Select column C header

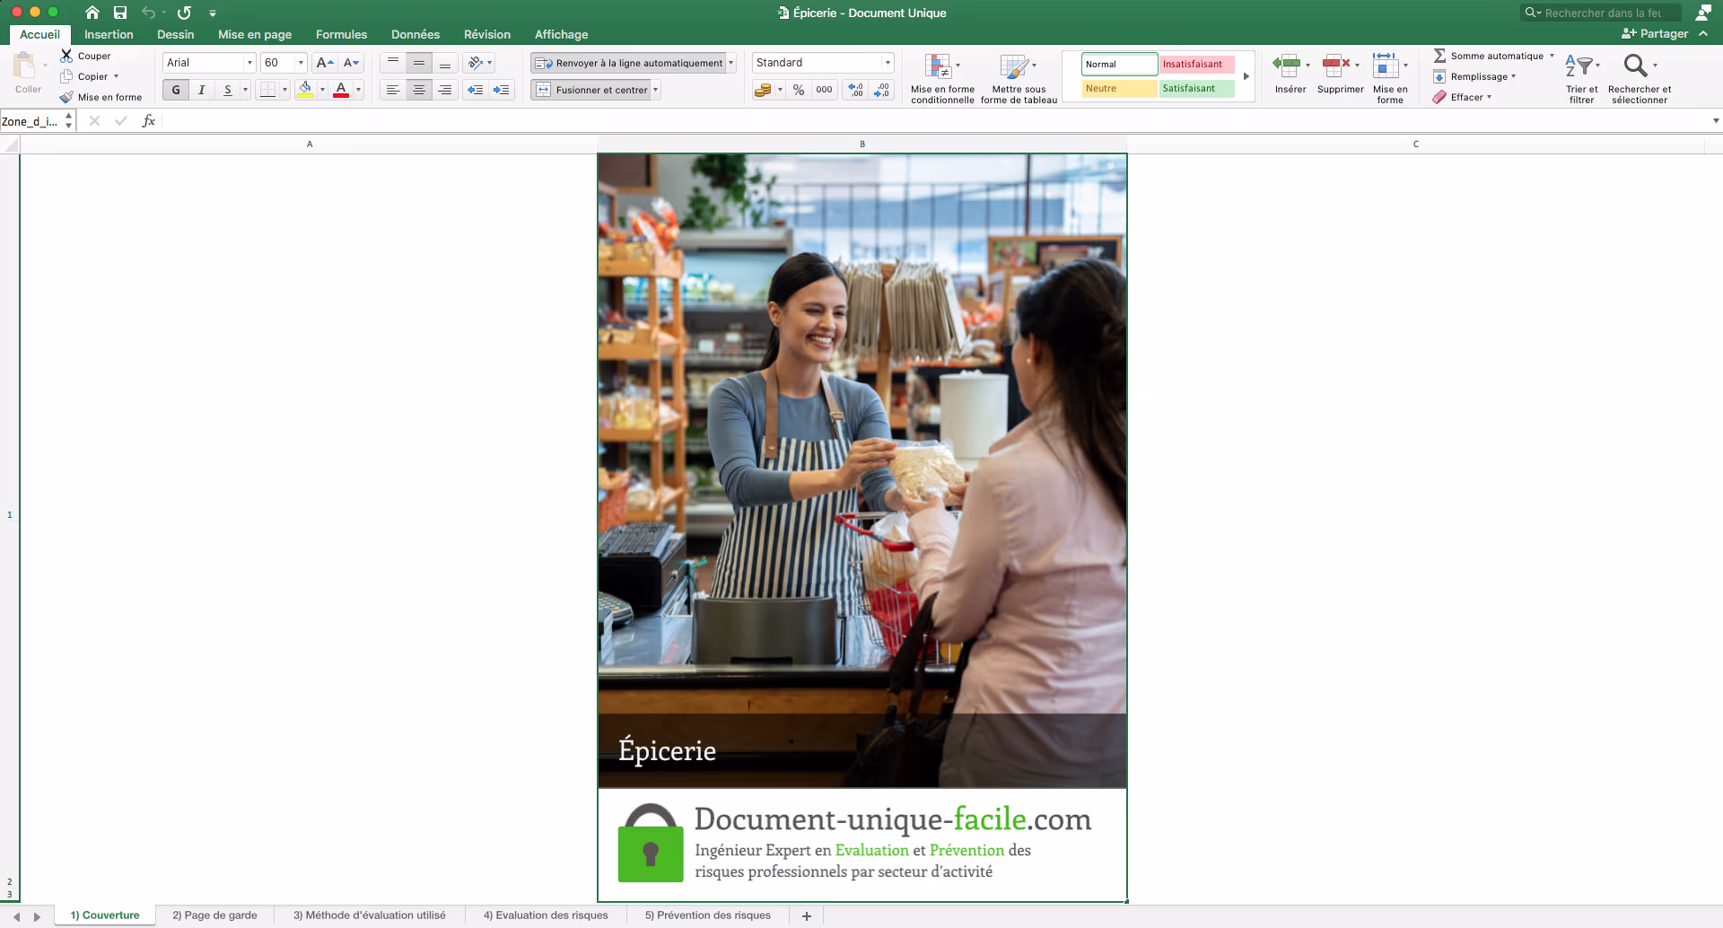(x=1416, y=144)
